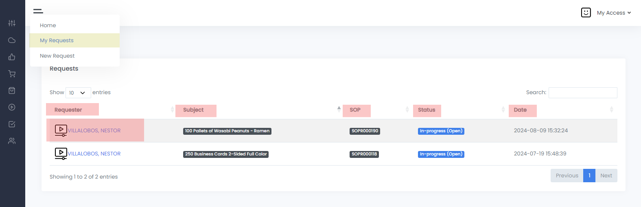Image resolution: width=641 pixels, height=207 pixels.
Task: Click the cloud icon in sidebar
Action: pyautogui.click(x=12, y=40)
